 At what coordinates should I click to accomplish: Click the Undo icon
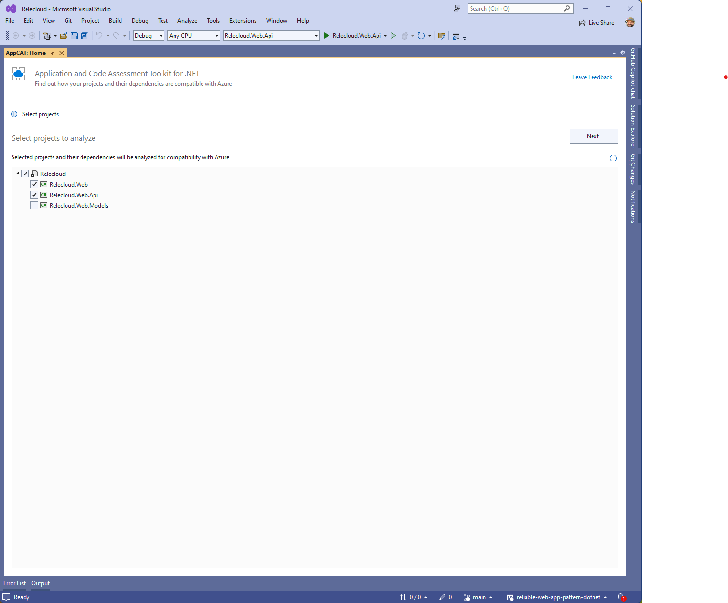(x=99, y=35)
